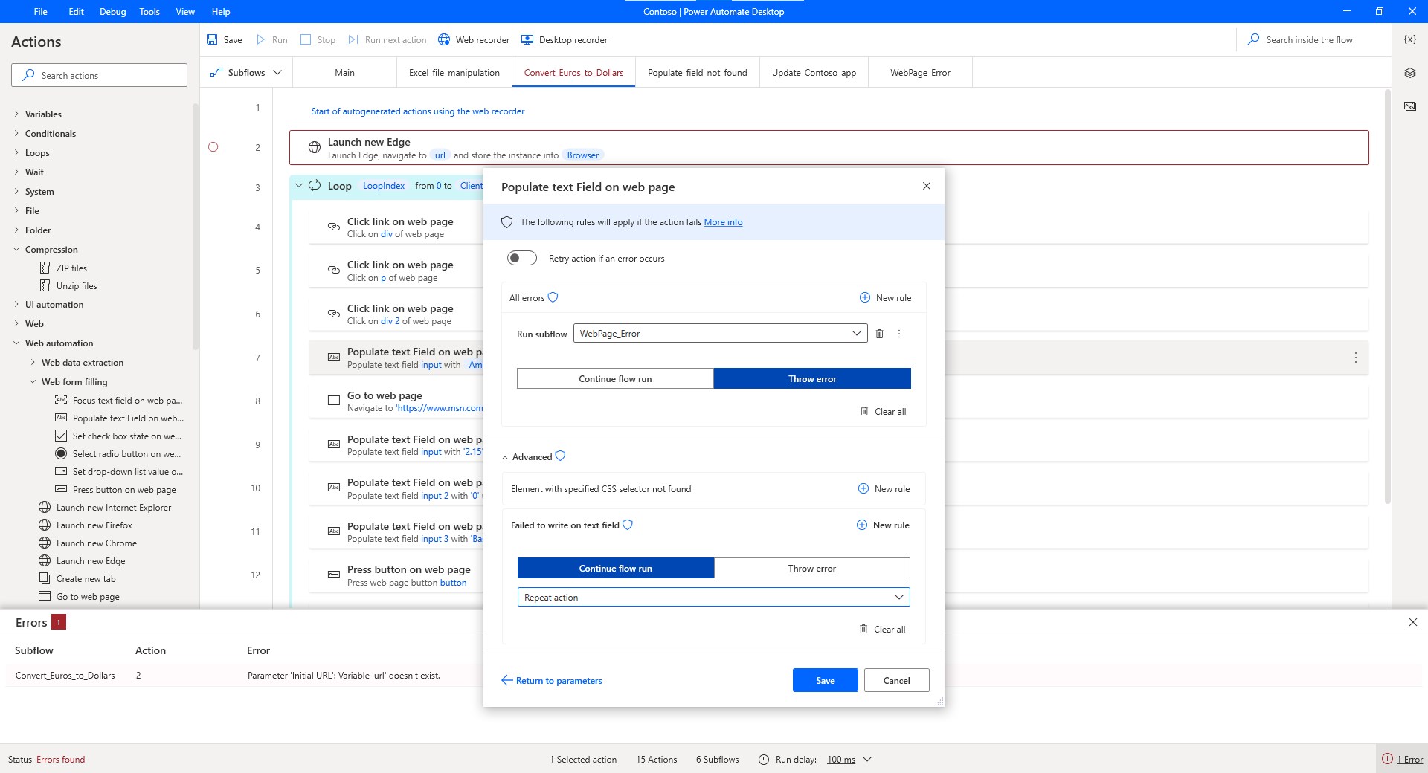Viewport: 1428px width, 773px height.
Task: Run the flow
Action: (271, 39)
